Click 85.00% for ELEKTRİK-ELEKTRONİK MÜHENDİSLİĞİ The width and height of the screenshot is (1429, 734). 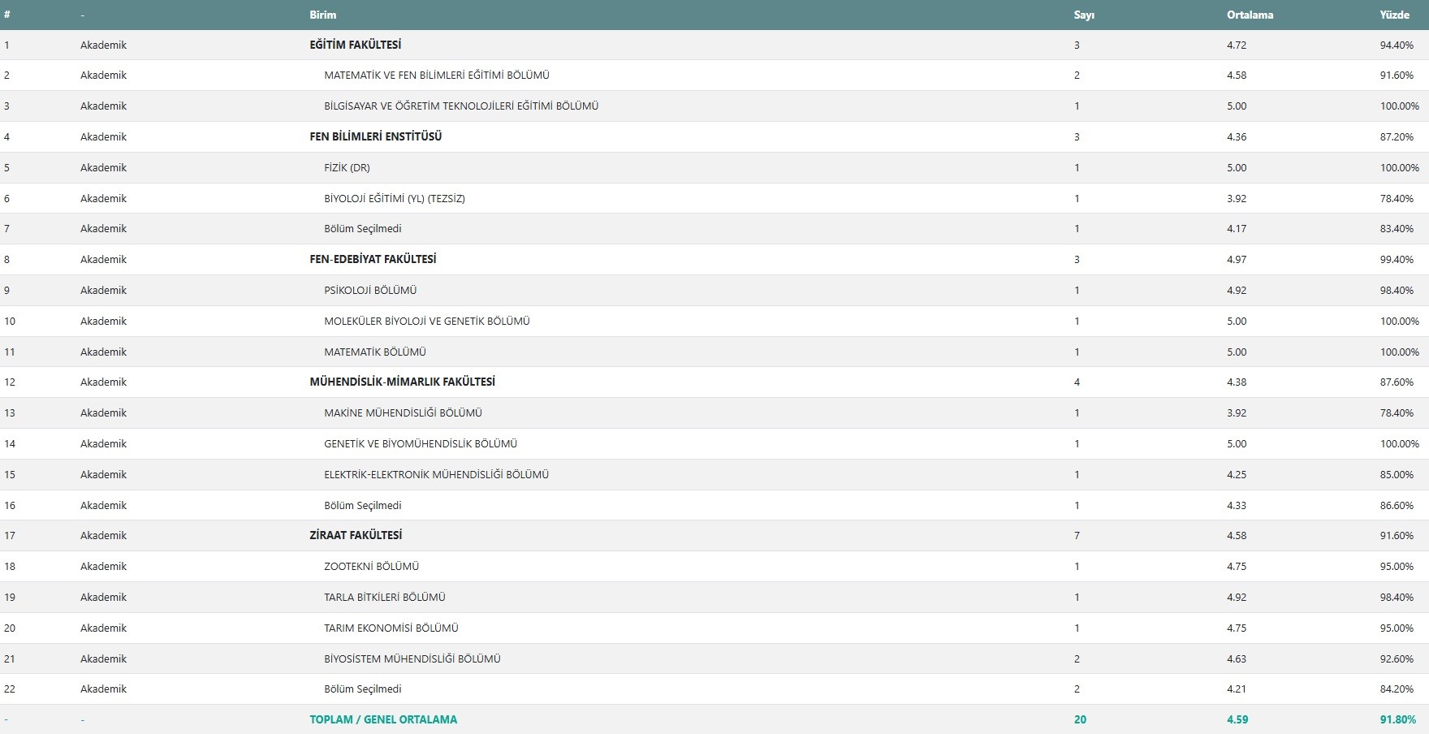point(1397,474)
